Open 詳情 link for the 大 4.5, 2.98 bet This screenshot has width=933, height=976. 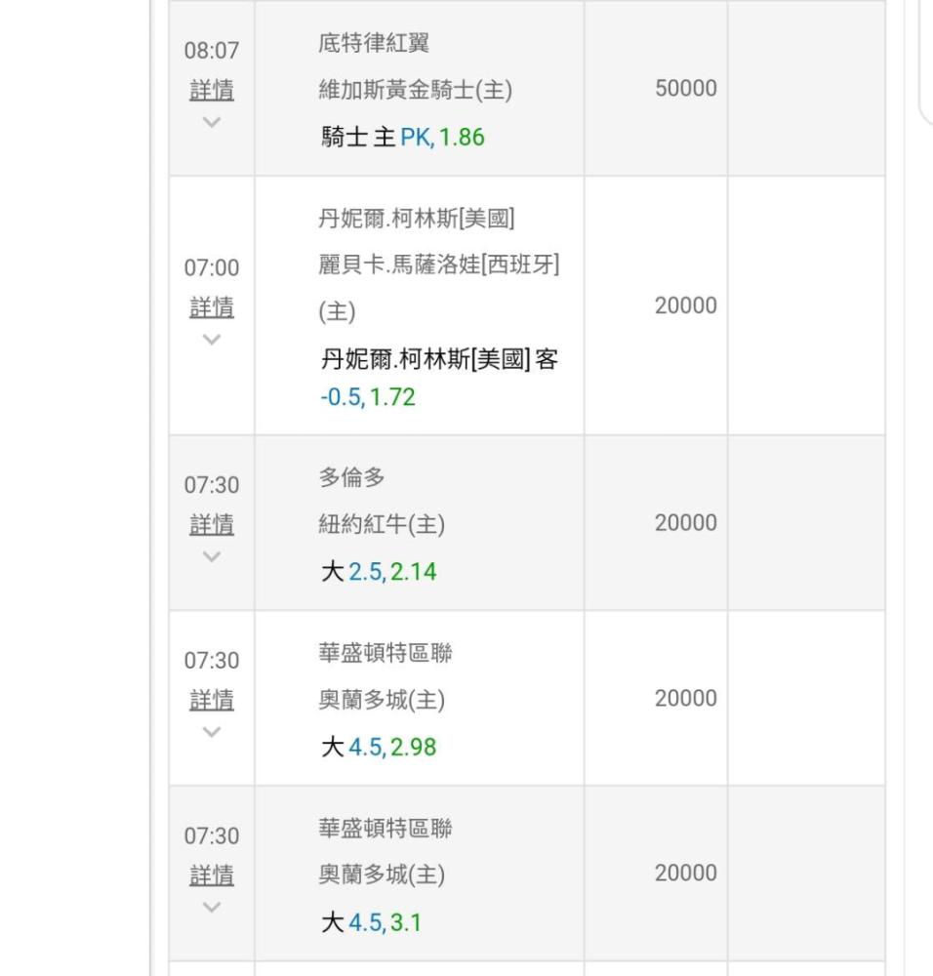point(212,700)
